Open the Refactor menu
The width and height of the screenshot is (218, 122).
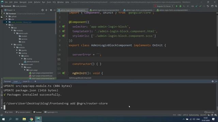37,2
